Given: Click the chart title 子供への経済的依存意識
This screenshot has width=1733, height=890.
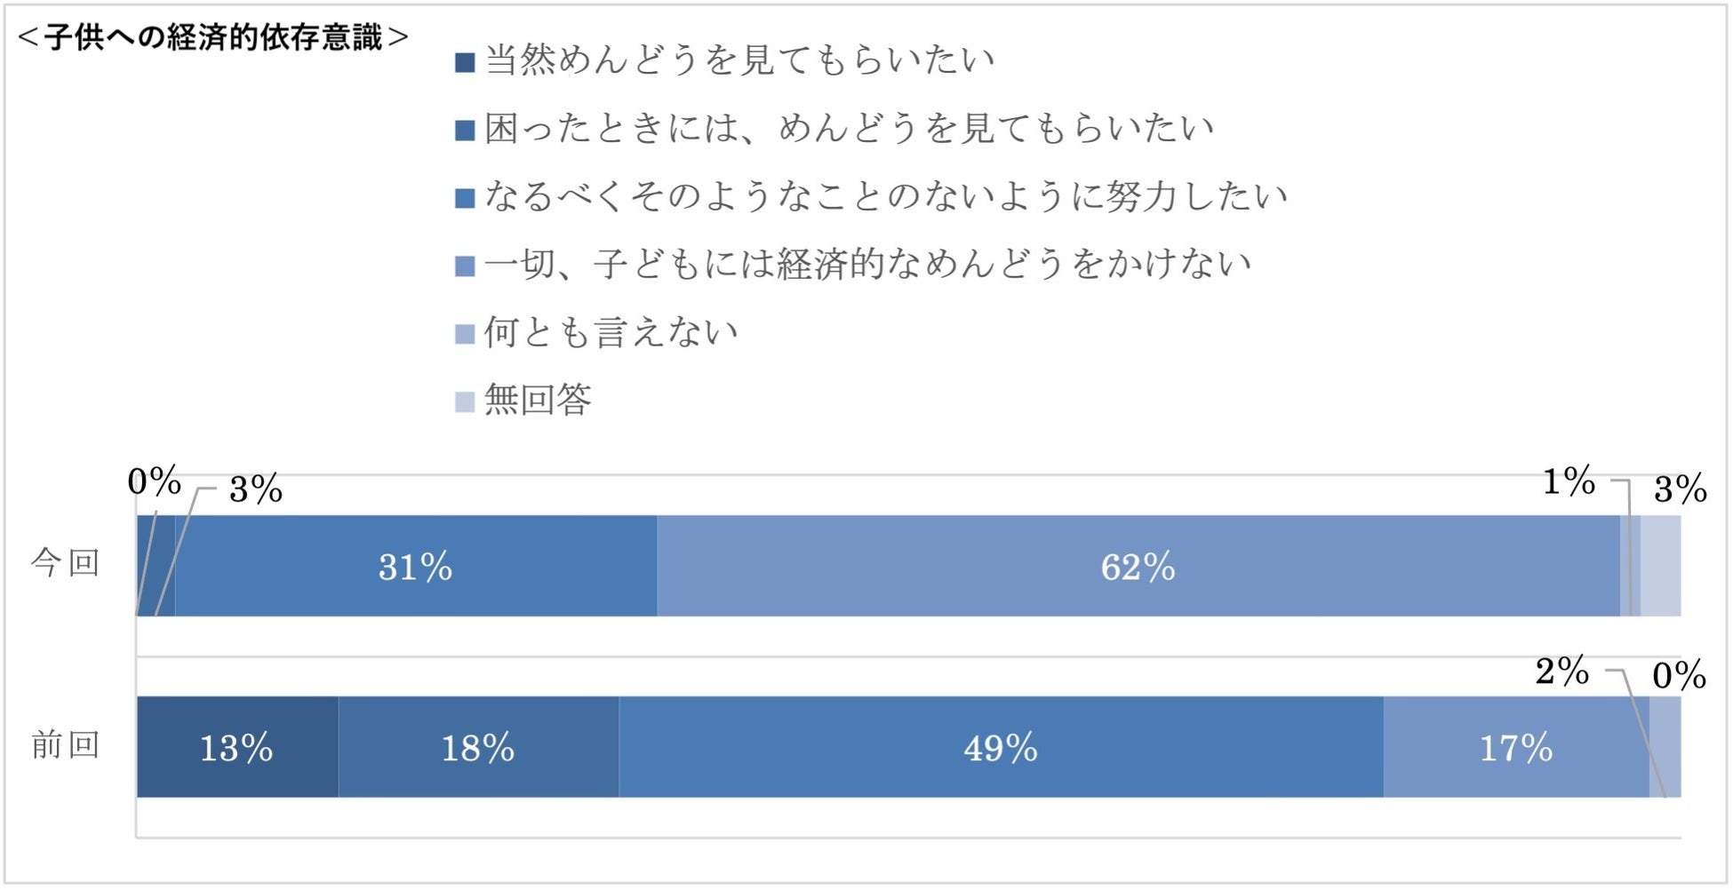Looking at the screenshot, I should tap(213, 37).
